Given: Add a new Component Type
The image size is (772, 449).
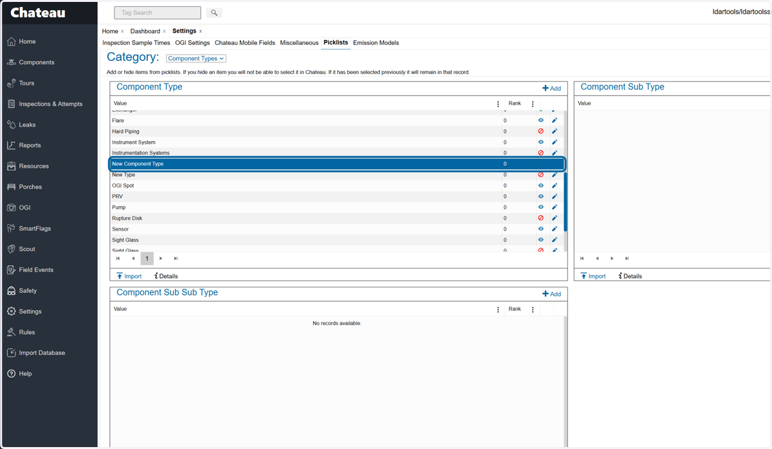Looking at the screenshot, I should [x=551, y=88].
